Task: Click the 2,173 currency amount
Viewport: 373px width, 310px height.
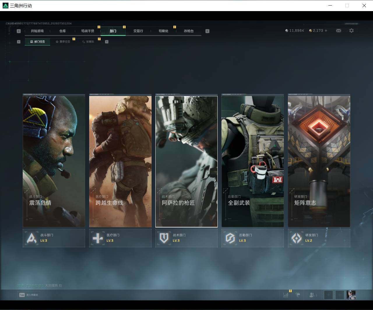Action: [318, 31]
